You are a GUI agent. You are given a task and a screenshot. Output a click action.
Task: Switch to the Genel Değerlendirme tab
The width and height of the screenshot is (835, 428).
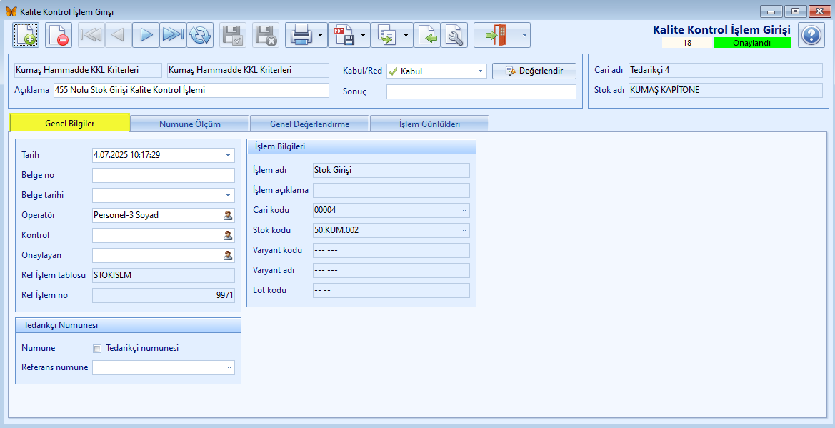pos(309,124)
